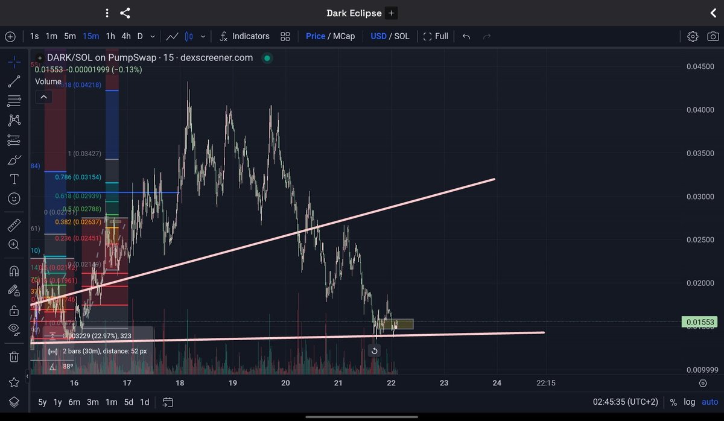Toggle percent scale mode
This screenshot has height=421, width=724.
pyautogui.click(x=673, y=402)
